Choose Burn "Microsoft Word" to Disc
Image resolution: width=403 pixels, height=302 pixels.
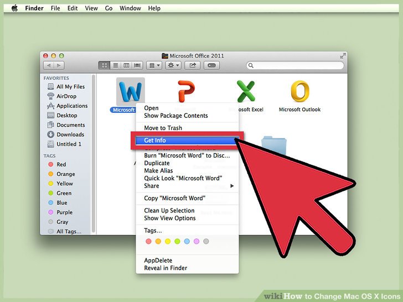pyautogui.click(x=187, y=155)
